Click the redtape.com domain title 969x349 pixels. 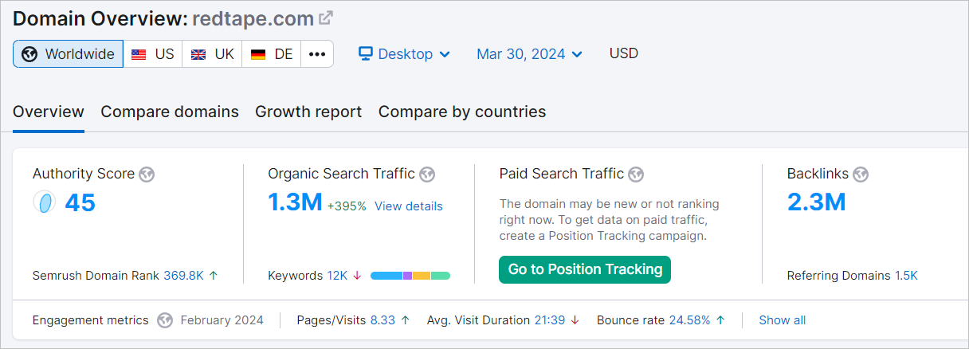point(253,18)
